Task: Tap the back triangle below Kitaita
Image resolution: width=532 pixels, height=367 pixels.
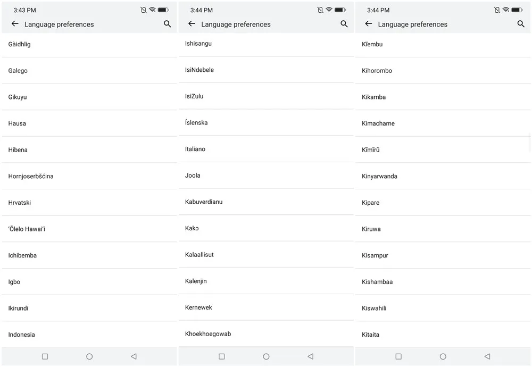Action: [x=487, y=356]
